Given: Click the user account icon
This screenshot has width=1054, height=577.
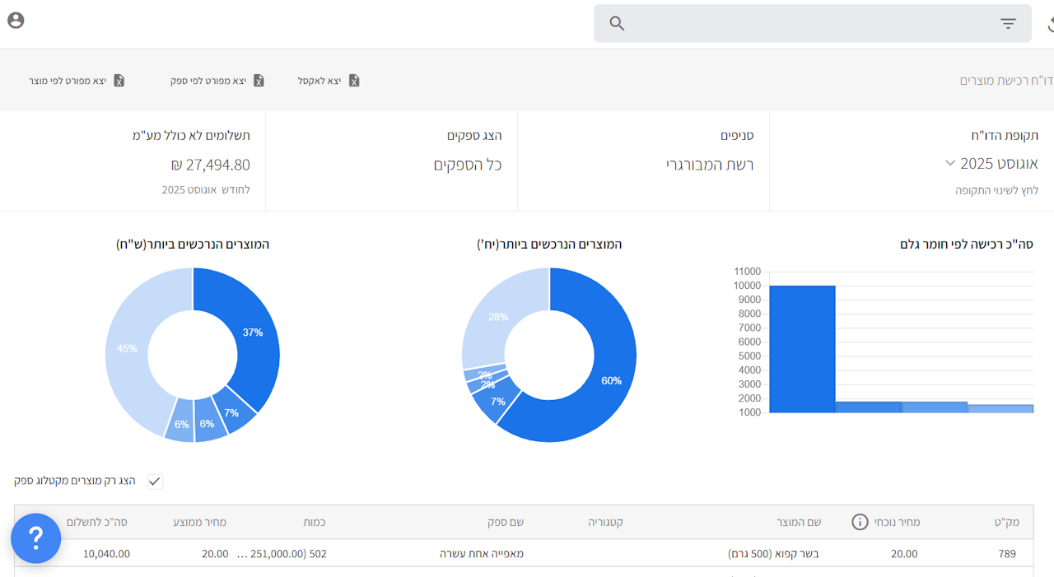Looking at the screenshot, I should [16, 21].
